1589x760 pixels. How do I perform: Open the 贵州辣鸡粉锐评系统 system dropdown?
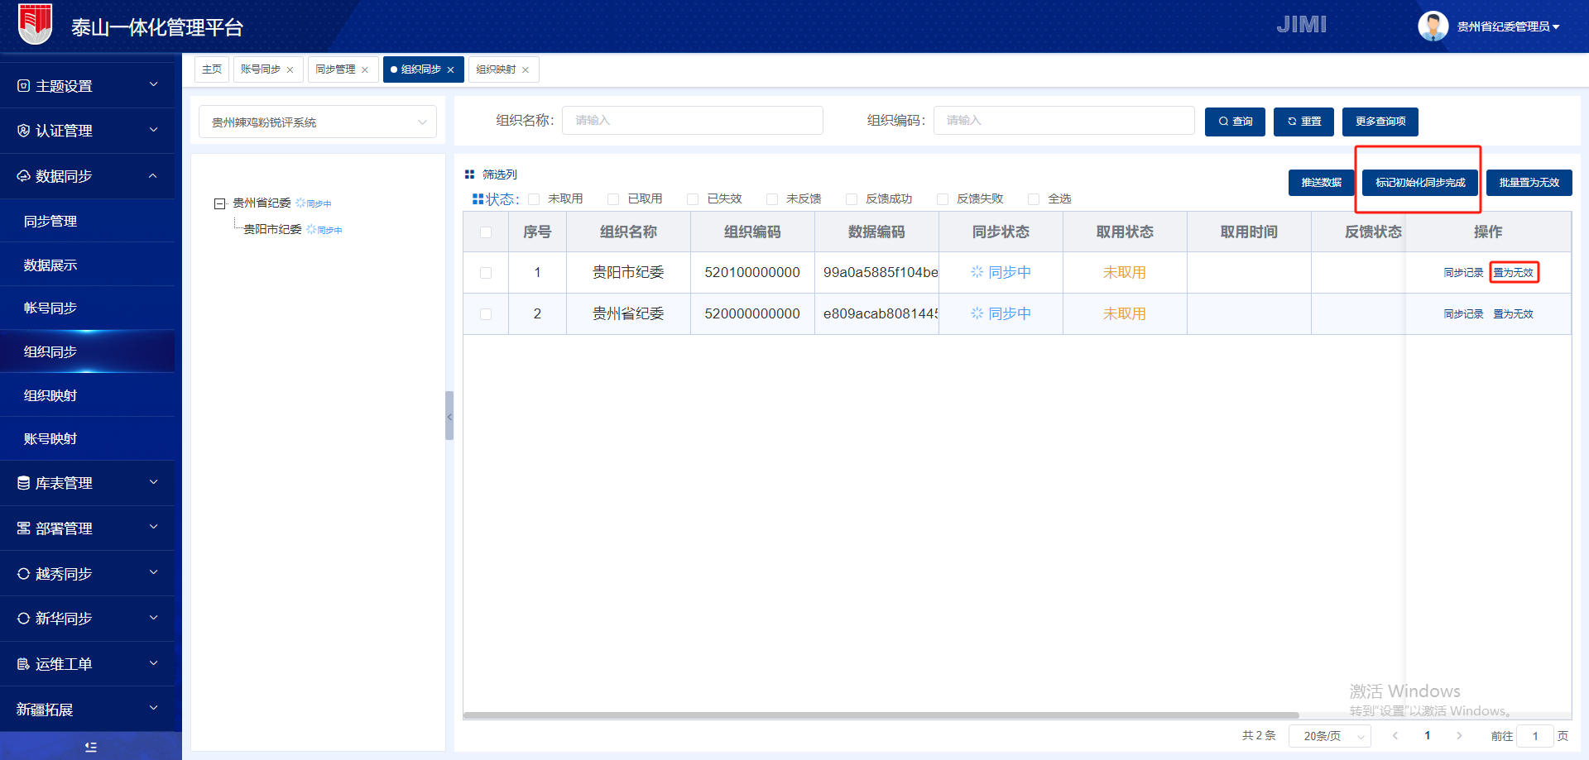318,122
